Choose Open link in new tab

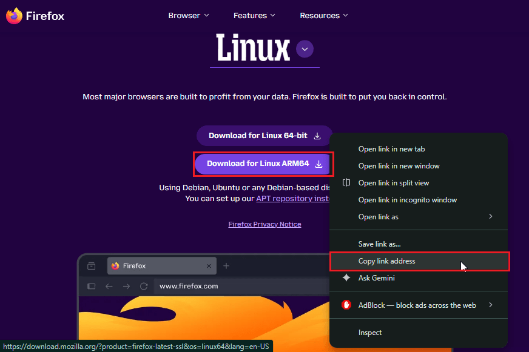pyautogui.click(x=419, y=149)
